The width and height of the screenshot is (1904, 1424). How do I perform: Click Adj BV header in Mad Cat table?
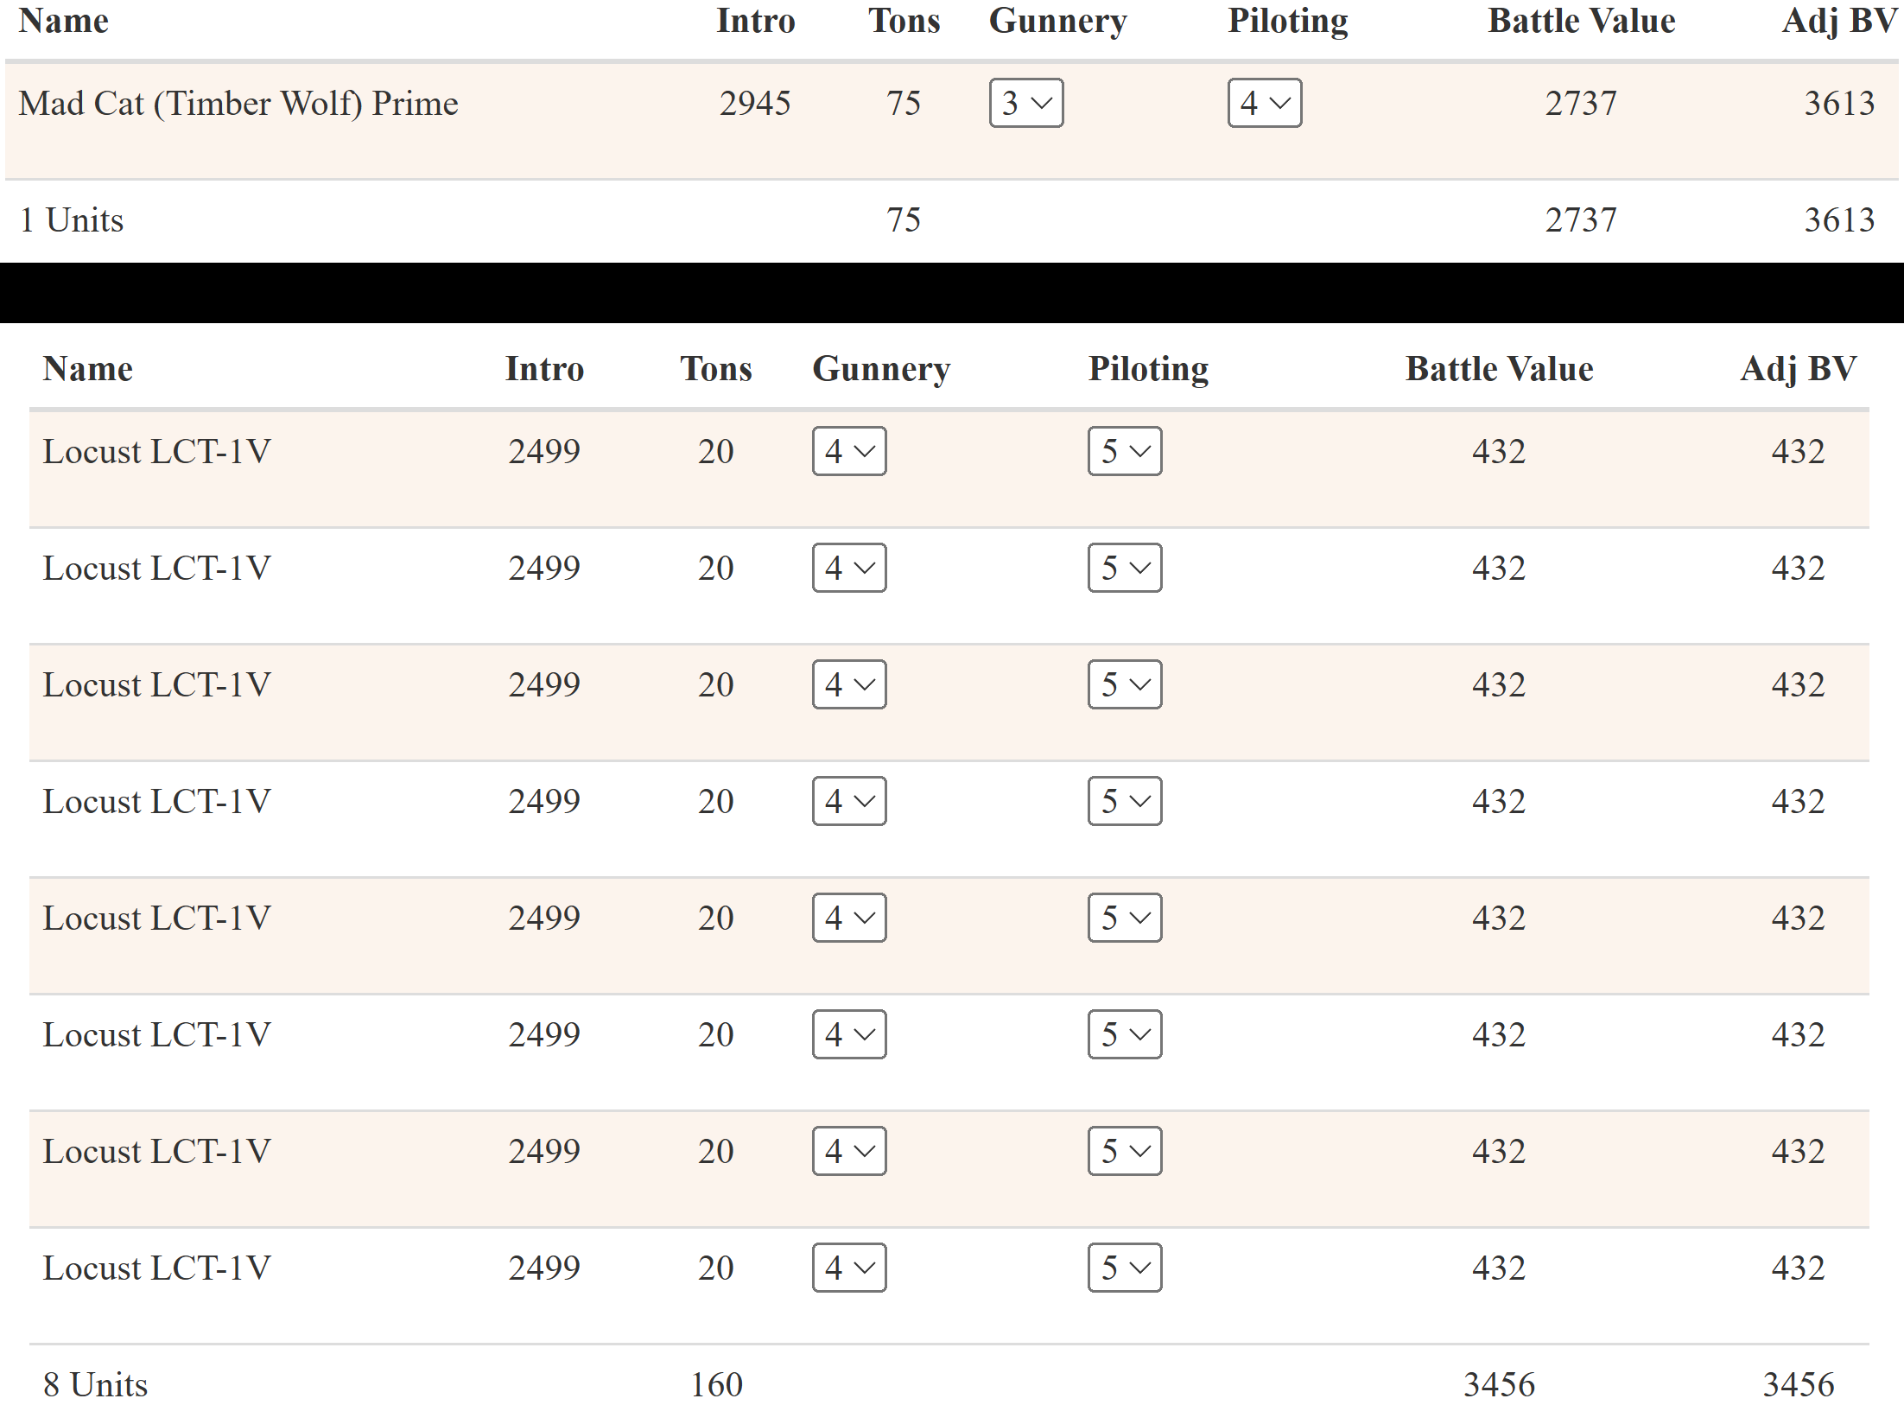[1840, 21]
